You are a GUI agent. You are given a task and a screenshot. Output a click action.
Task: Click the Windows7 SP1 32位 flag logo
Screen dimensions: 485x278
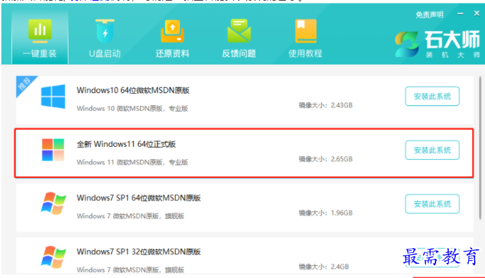pos(53,257)
